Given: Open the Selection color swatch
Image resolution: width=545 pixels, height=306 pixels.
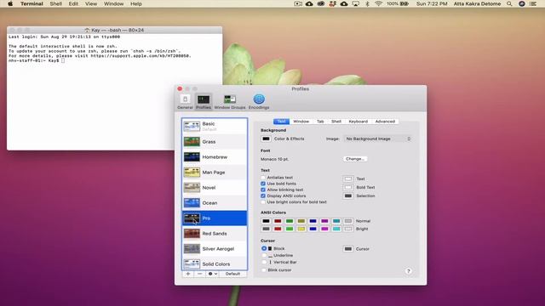Looking at the screenshot, I should [x=348, y=195].
